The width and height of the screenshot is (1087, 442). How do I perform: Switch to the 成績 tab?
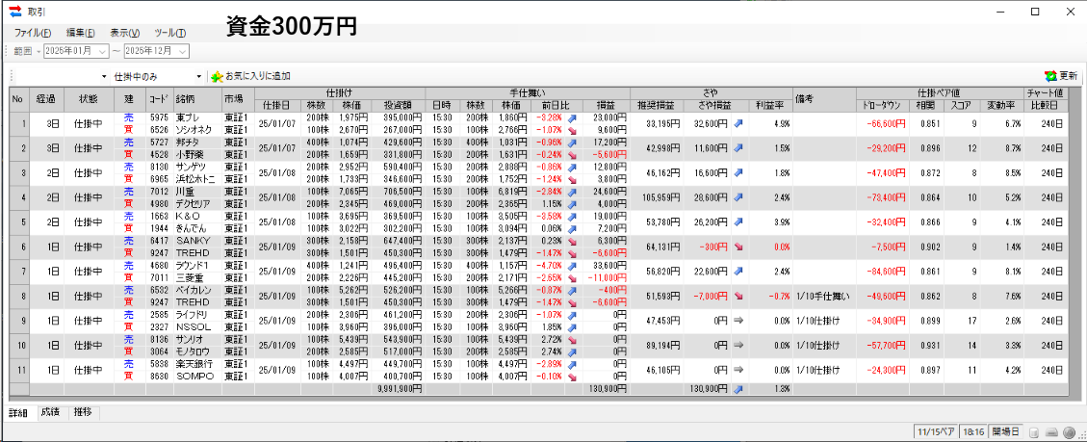point(49,412)
